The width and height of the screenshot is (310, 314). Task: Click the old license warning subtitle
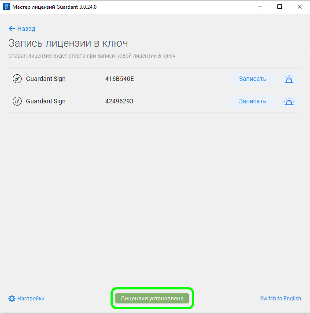92,56
